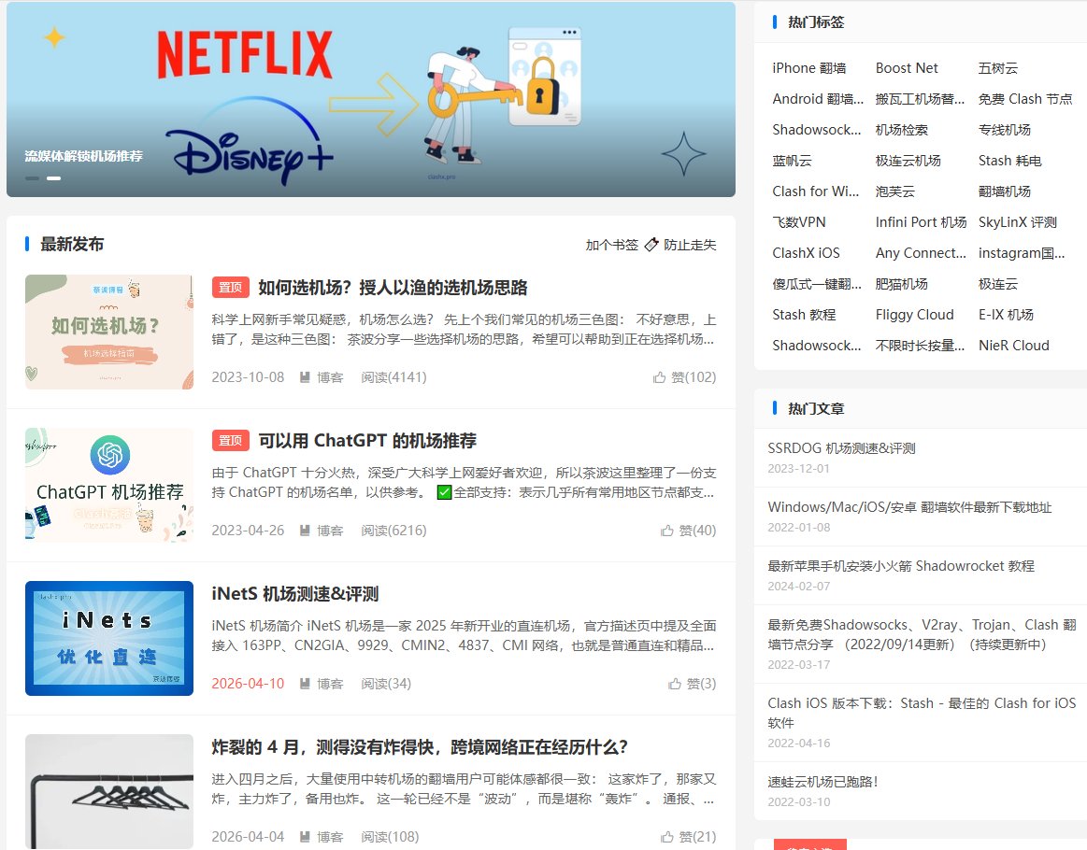This screenshot has width=1087, height=850.
Task: Select the 五树云 tag
Action: point(997,68)
